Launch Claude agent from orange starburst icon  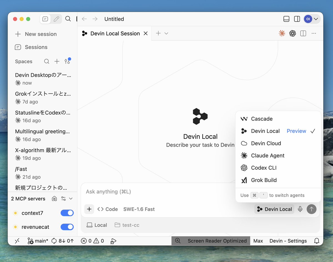[282, 33]
